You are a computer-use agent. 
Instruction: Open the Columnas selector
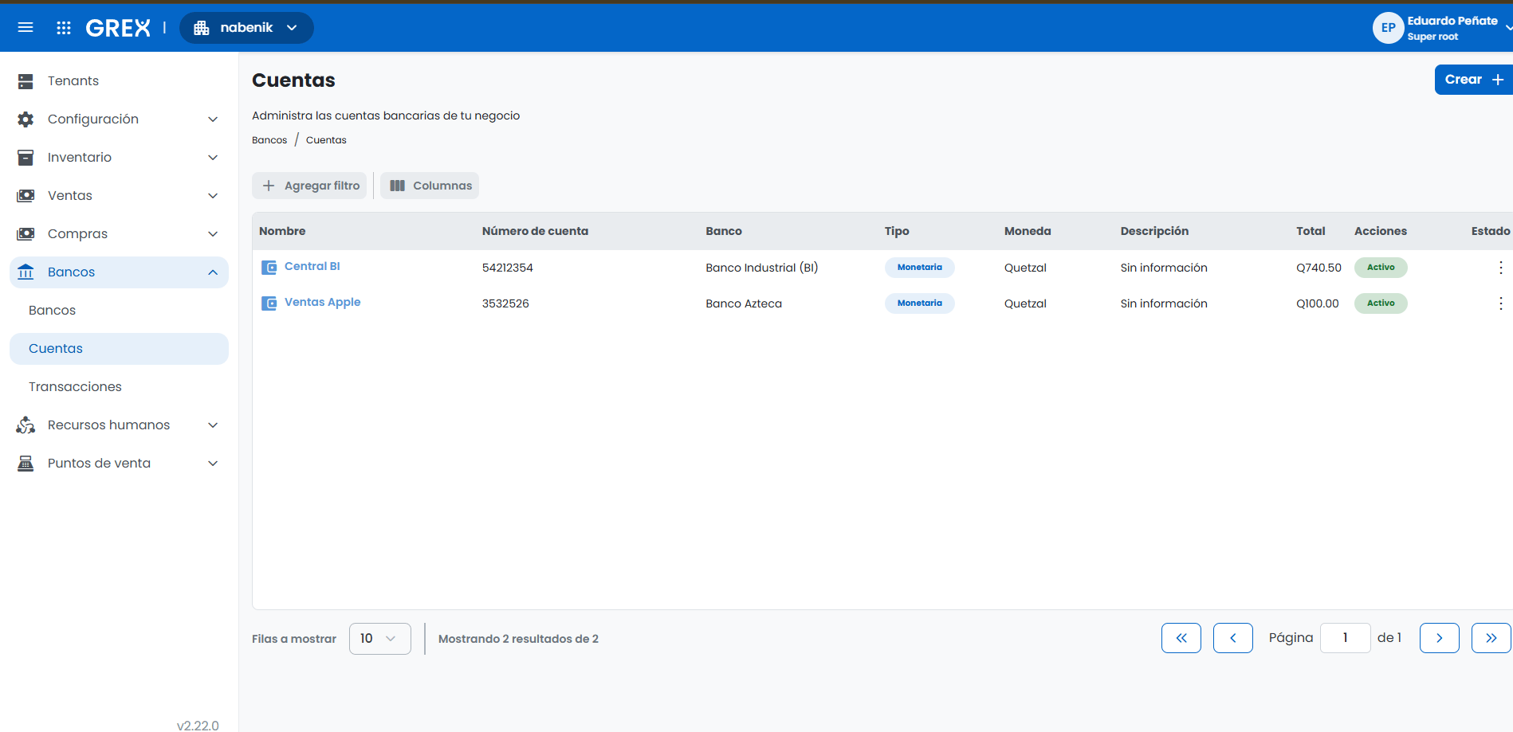[430, 186]
